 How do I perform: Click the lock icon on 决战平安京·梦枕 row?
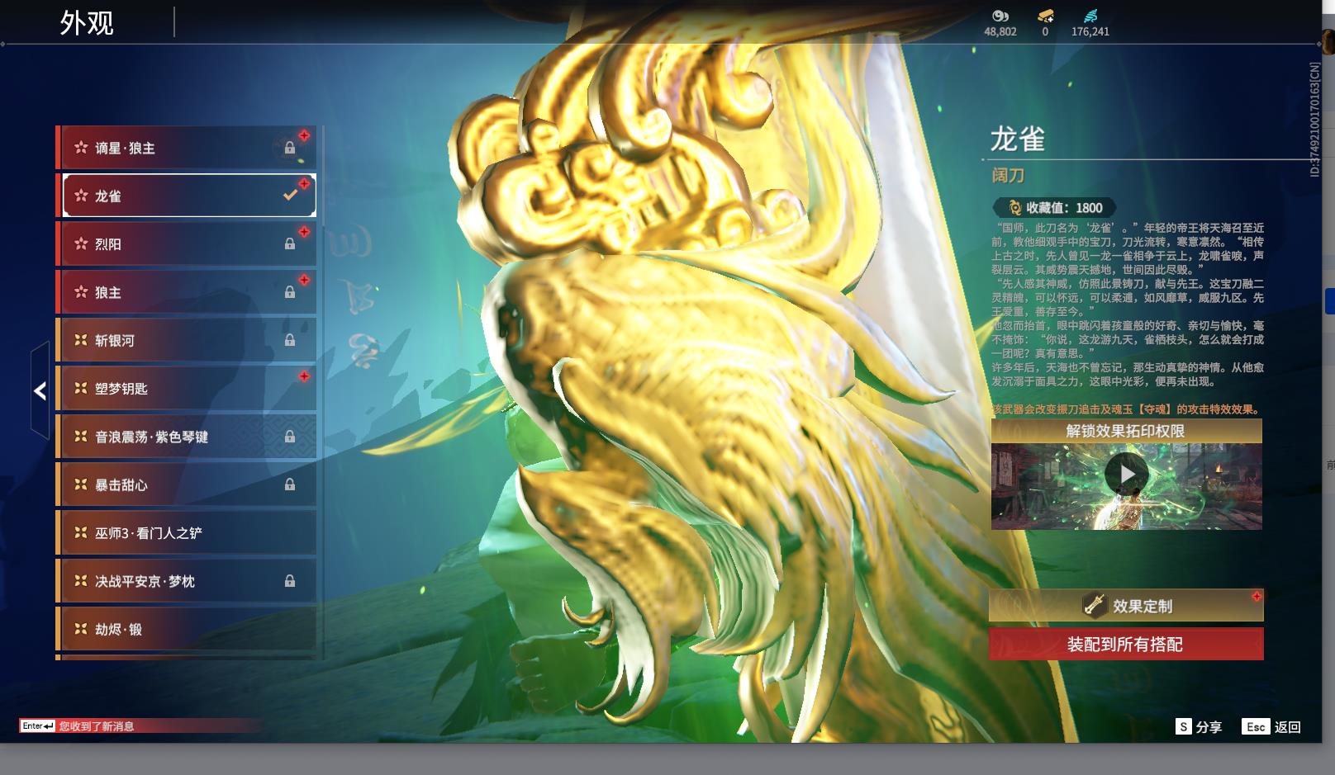[290, 581]
